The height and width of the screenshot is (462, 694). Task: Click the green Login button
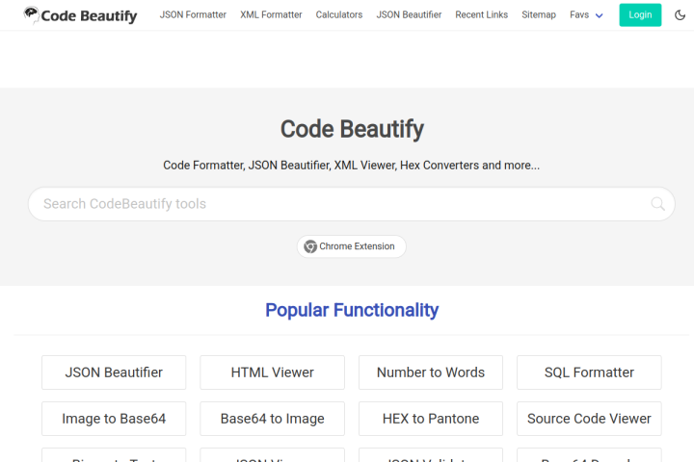click(640, 15)
